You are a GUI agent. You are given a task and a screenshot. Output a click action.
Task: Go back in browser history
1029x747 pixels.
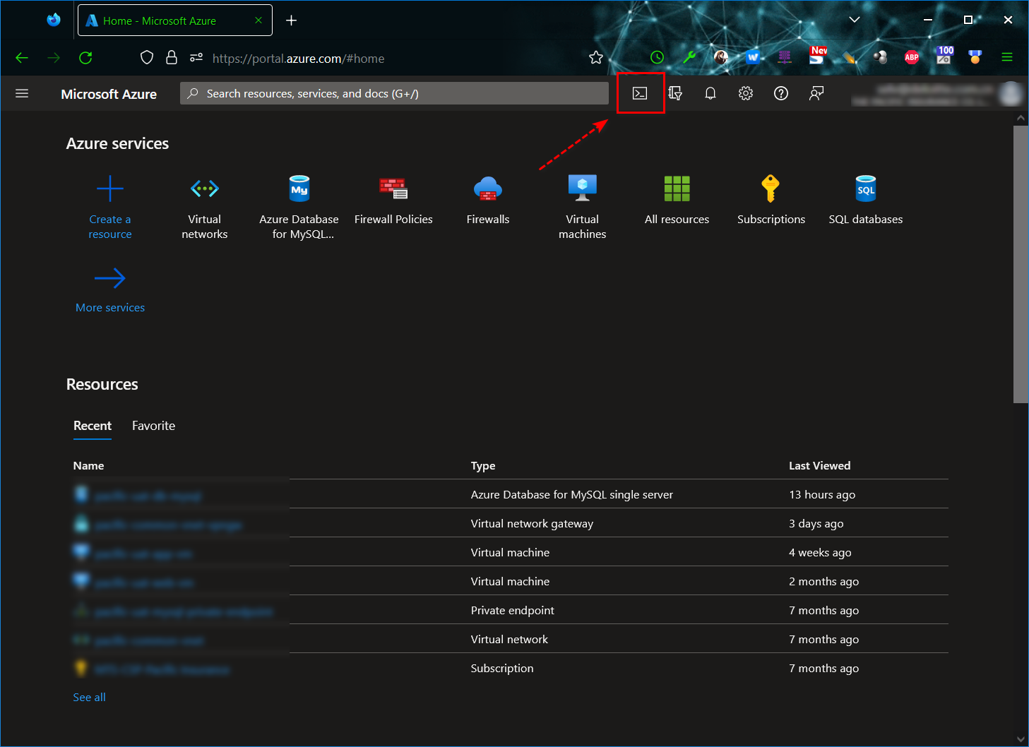tap(22, 58)
